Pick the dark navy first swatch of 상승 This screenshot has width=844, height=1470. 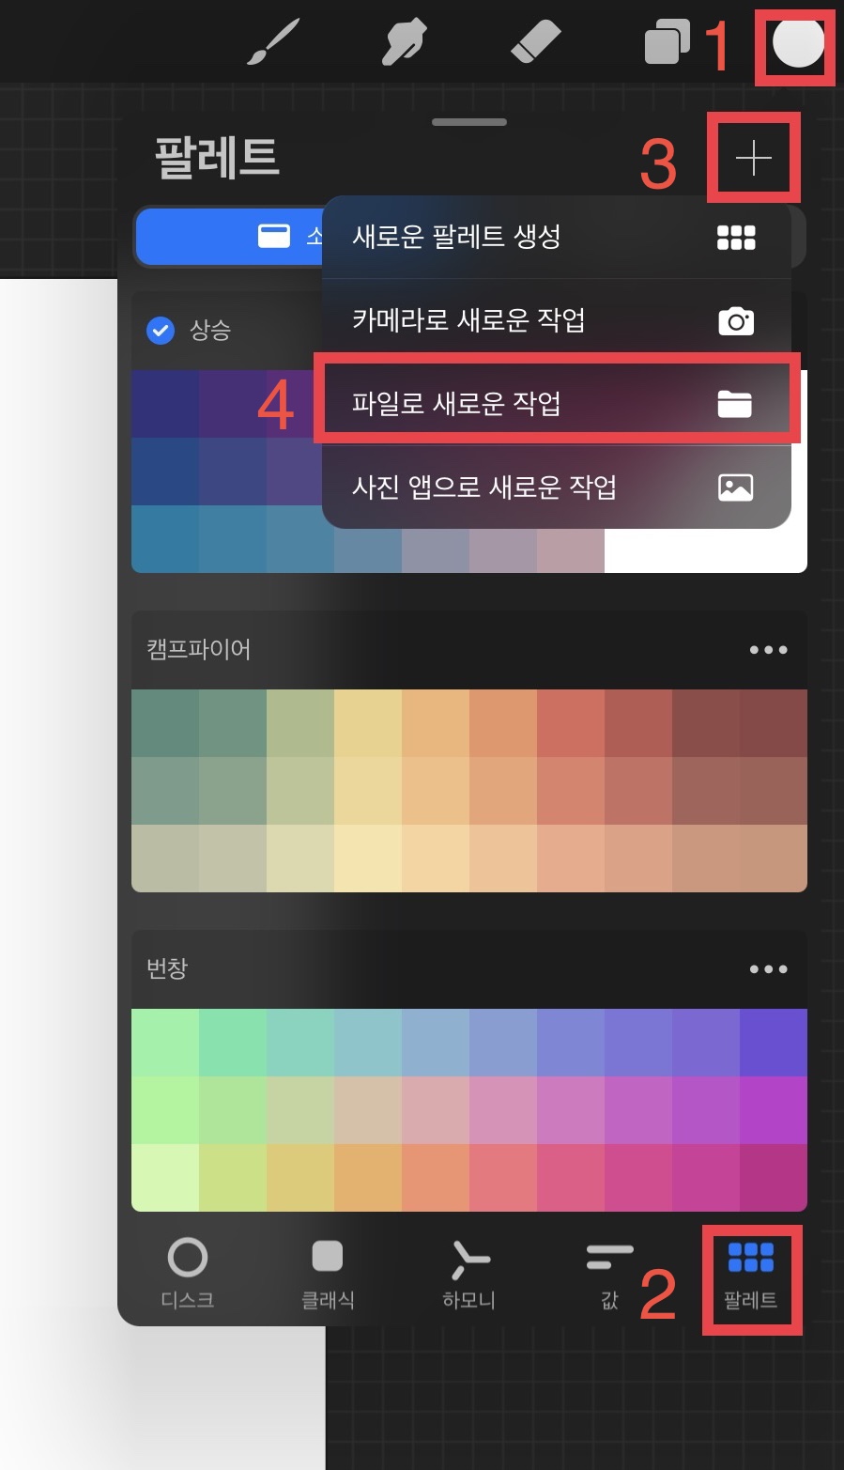click(165, 404)
